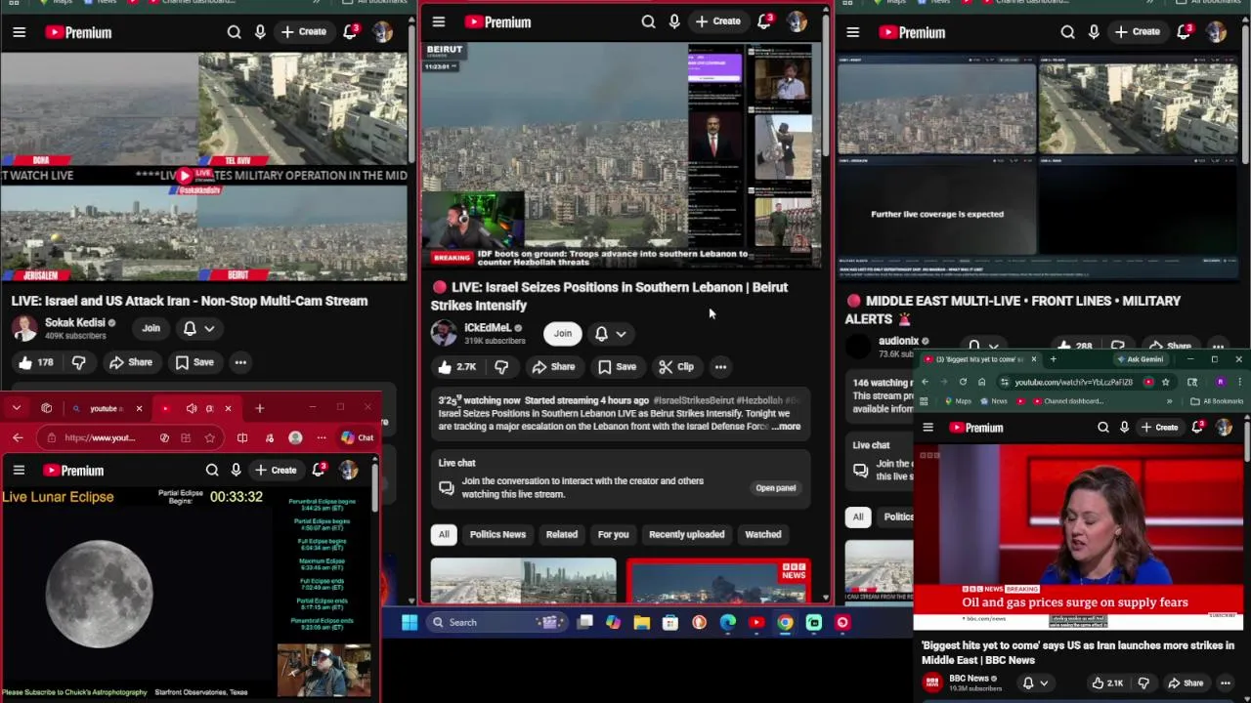
Task: Open the Maps bookmark in Chrome
Action: tap(958, 401)
